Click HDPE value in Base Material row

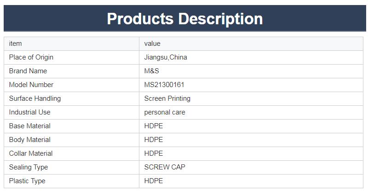click(154, 126)
